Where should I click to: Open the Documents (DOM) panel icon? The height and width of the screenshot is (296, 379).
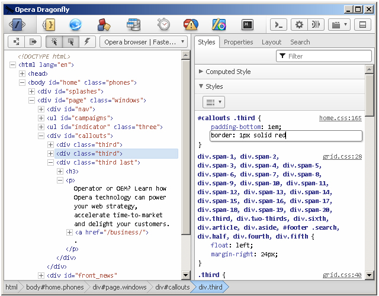click(17, 24)
